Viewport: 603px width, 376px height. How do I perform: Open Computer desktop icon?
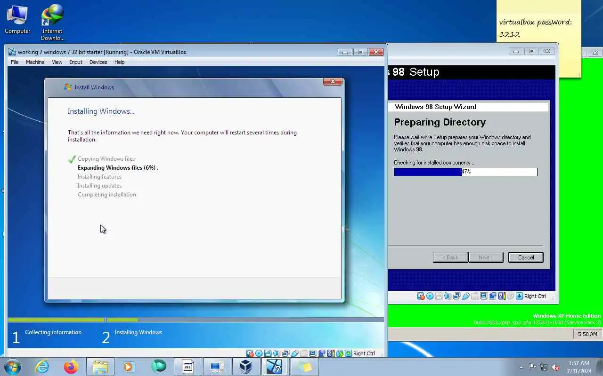(x=17, y=20)
